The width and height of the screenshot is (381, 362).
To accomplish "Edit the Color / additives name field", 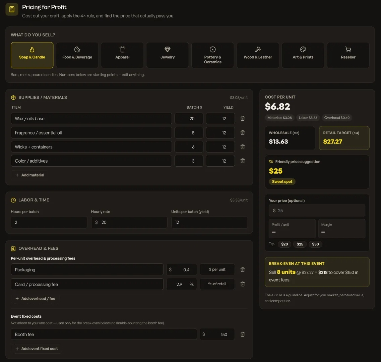I will pyautogui.click(x=91, y=161).
